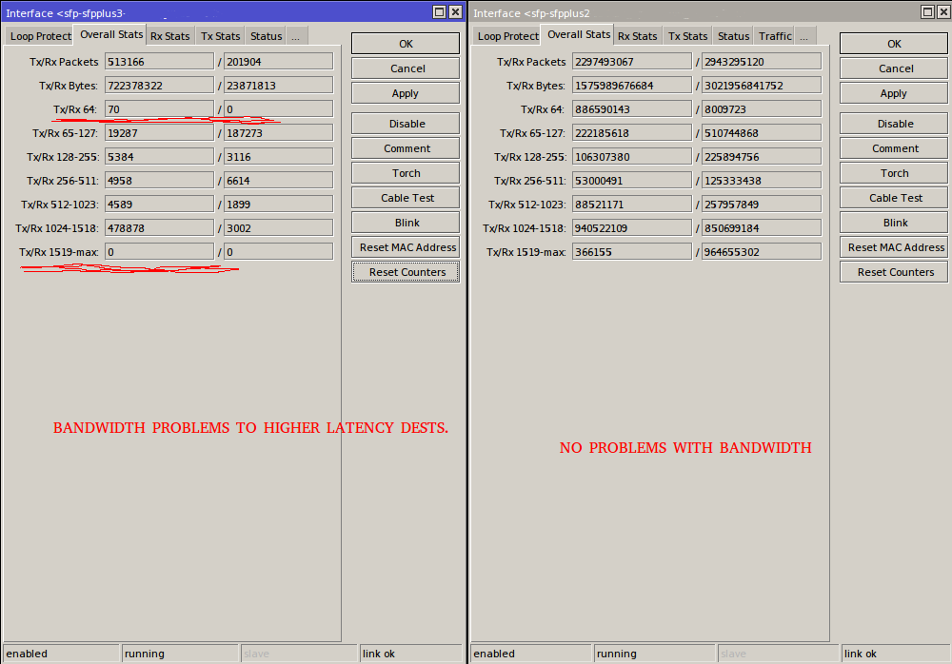Image resolution: width=952 pixels, height=664 pixels.
Task: Select Rx Packets field showing 2943295120
Action: (762, 61)
